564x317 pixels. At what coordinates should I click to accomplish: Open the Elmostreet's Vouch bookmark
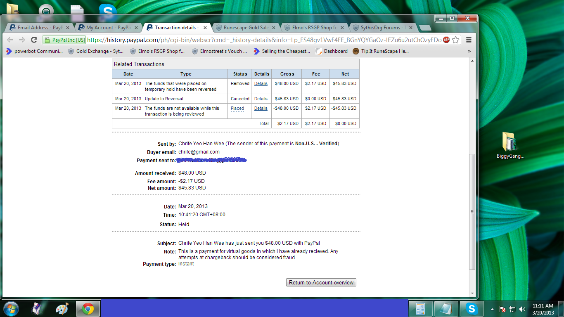(219, 51)
